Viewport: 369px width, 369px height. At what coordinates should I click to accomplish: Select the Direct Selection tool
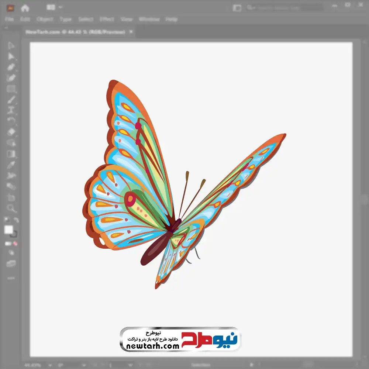coord(11,56)
